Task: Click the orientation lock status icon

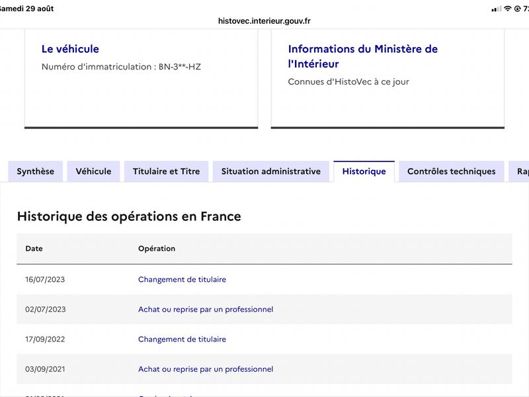Action: coord(517,9)
